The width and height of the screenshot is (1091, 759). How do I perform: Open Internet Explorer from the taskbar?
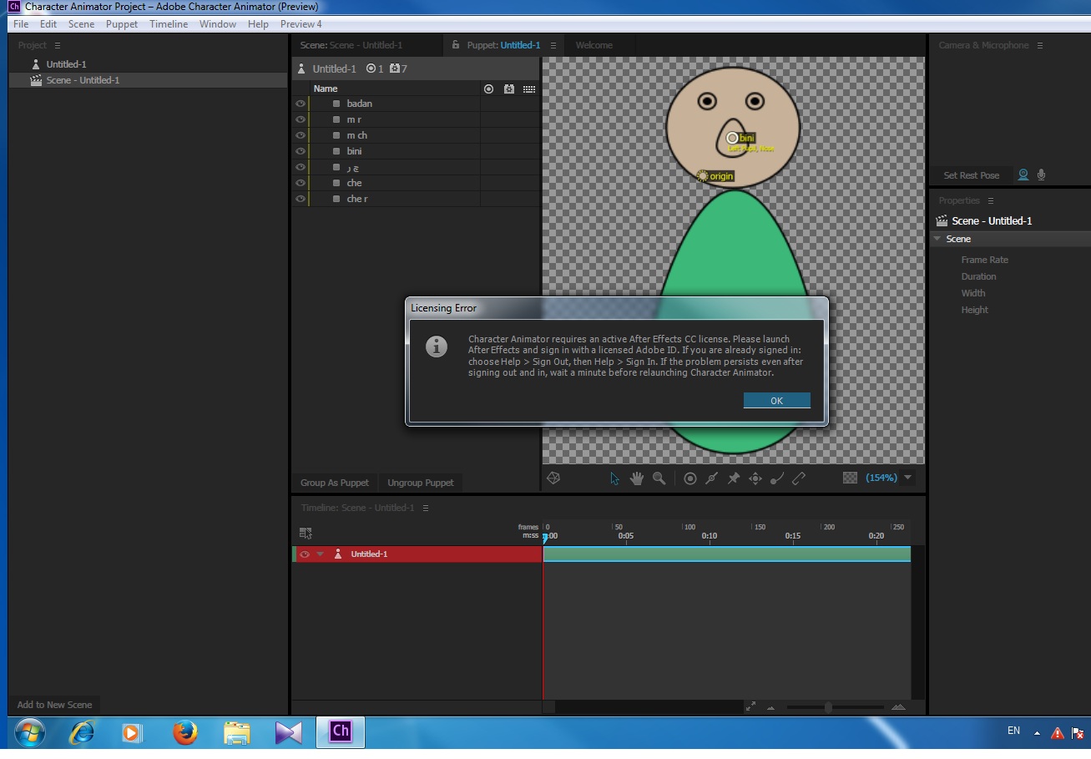[x=81, y=732]
